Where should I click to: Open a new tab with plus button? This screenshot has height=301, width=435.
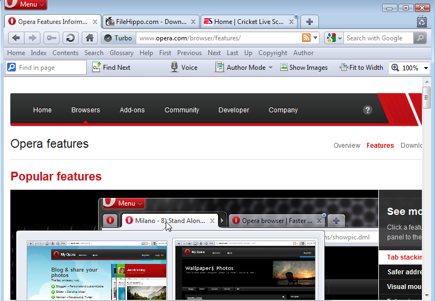(x=310, y=22)
